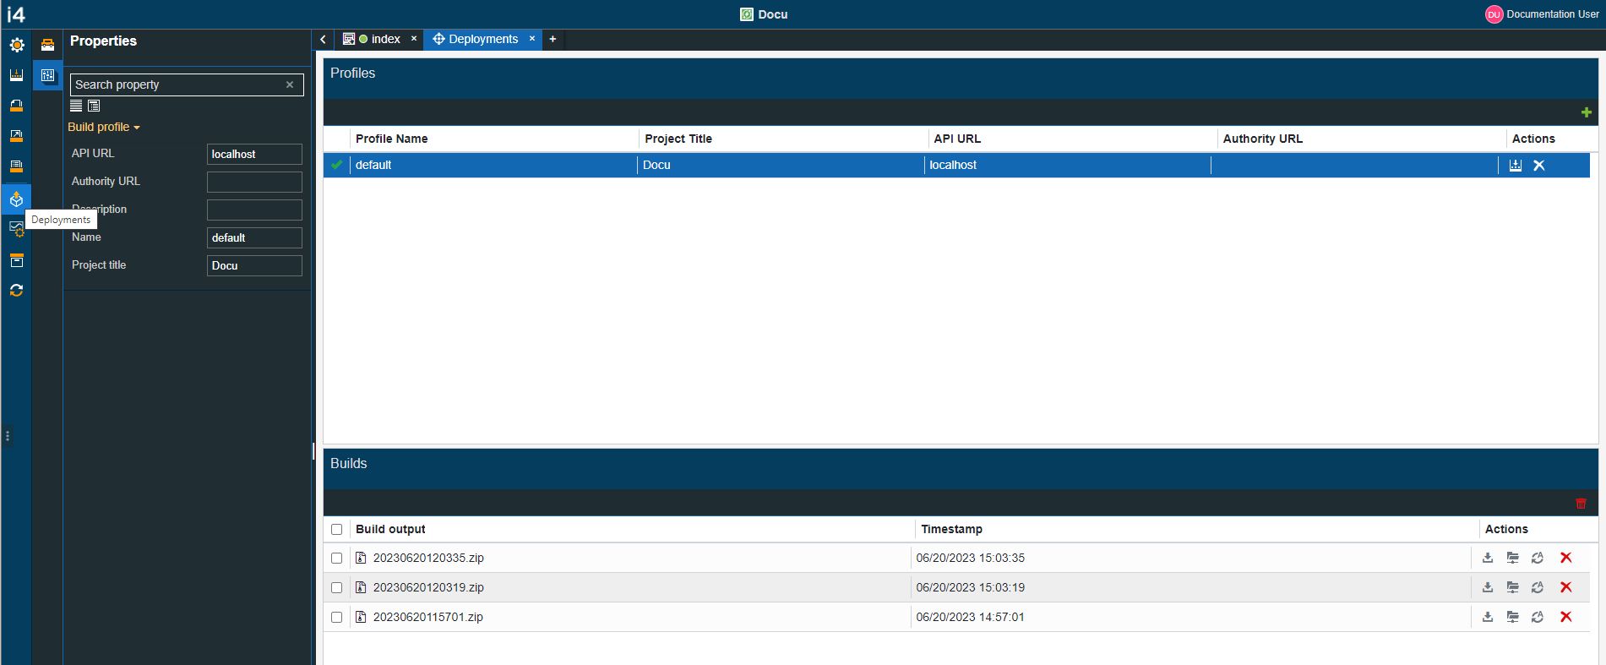The height and width of the screenshot is (665, 1606).
Task: Click the i4 logo
Action: tap(16, 14)
